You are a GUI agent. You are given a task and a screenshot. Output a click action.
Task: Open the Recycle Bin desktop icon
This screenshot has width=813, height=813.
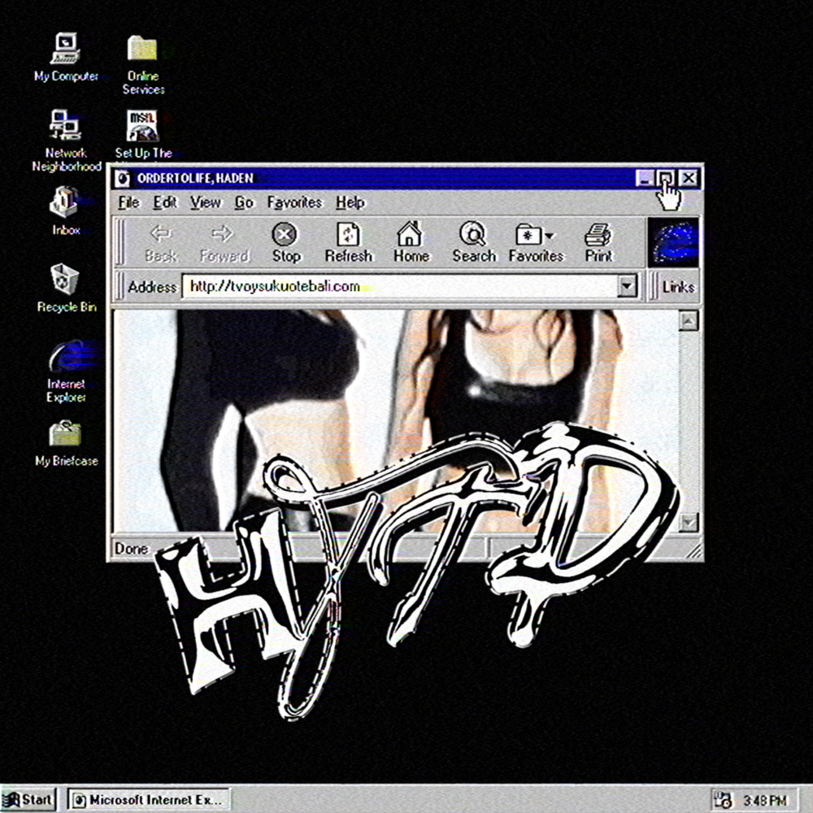pyautogui.click(x=65, y=279)
